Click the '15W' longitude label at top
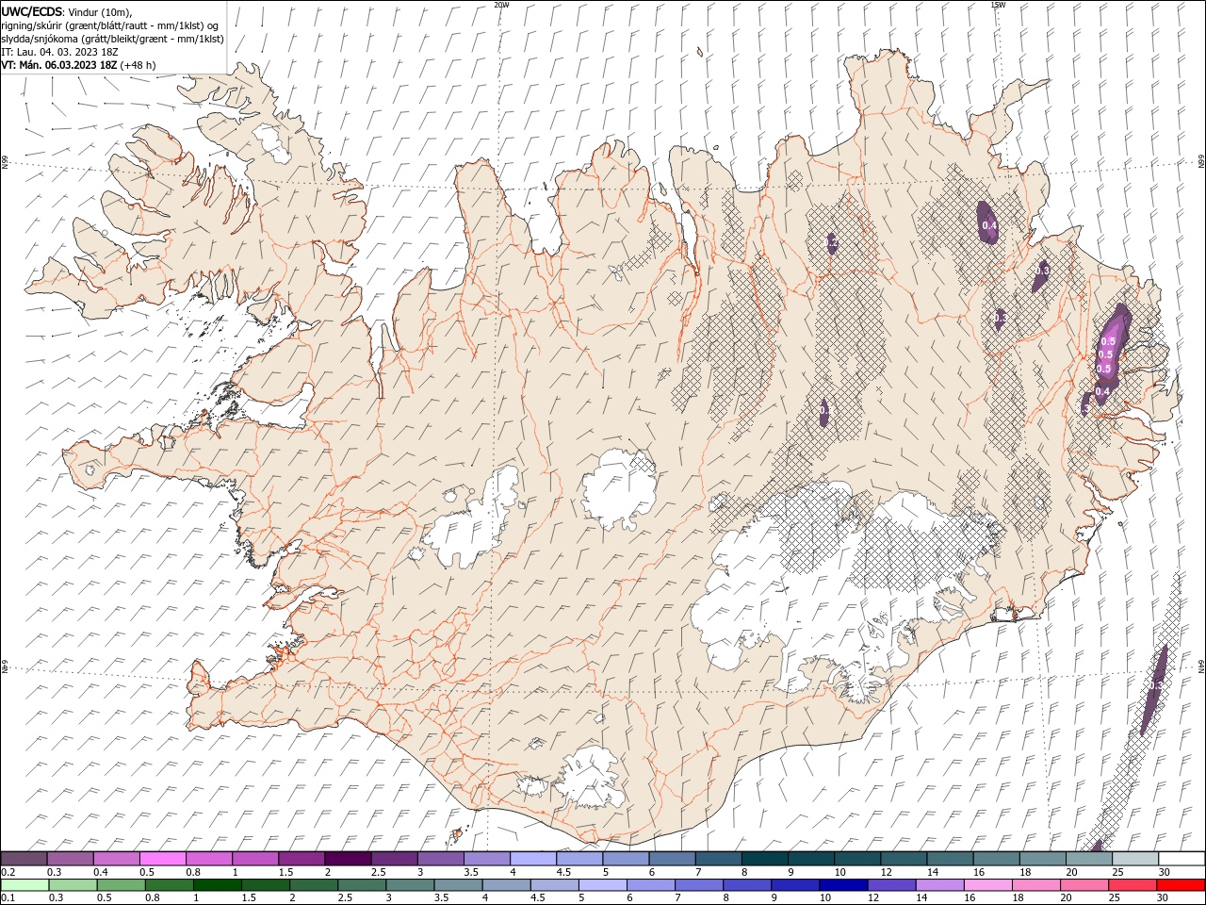1206x905 pixels. (x=997, y=5)
